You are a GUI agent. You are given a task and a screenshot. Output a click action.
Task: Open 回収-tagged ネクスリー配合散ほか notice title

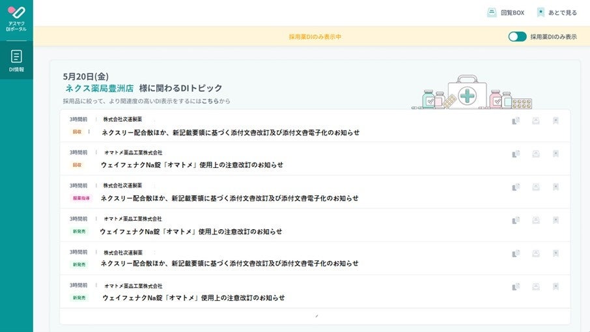pyautogui.click(x=231, y=132)
